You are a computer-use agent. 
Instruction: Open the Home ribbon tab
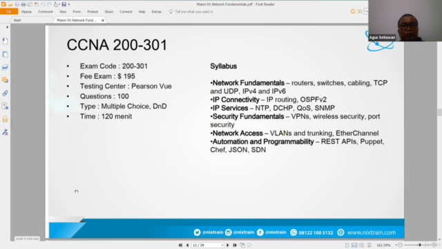26,12
